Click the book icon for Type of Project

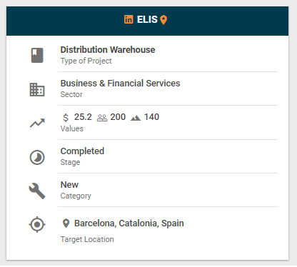(x=37, y=55)
